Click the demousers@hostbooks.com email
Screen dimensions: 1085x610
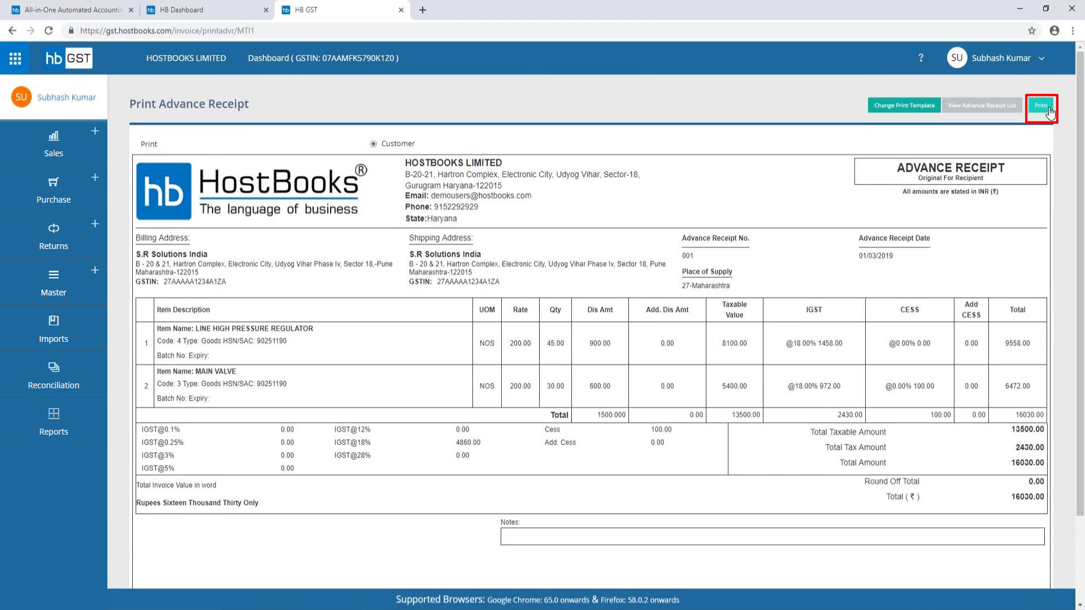(481, 195)
